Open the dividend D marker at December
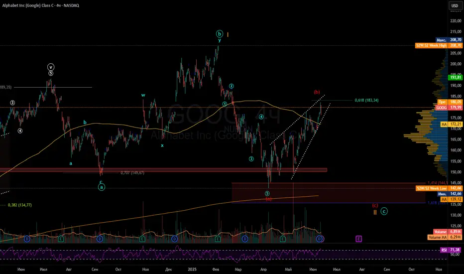 coord(175,239)
